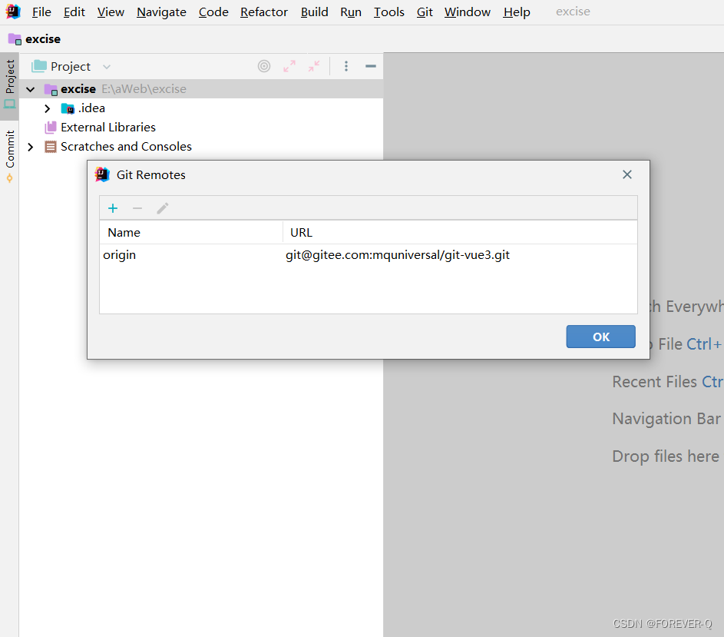The height and width of the screenshot is (637, 724).
Task: Add a new Git remote with plus icon
Action: click(113, 207)
